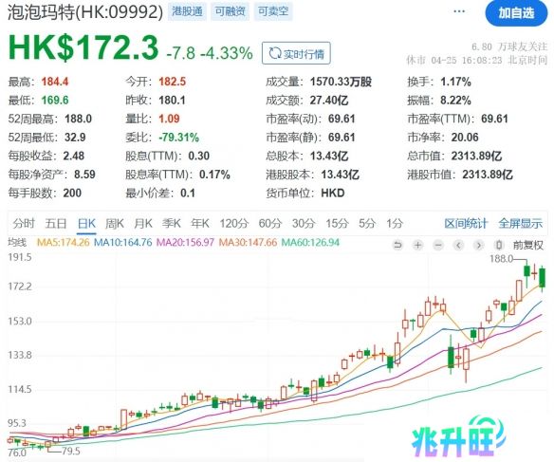This screenshot has width=554, height=462.
Task: Click the 万球友关注 followers text
Action: pos(509,46)
